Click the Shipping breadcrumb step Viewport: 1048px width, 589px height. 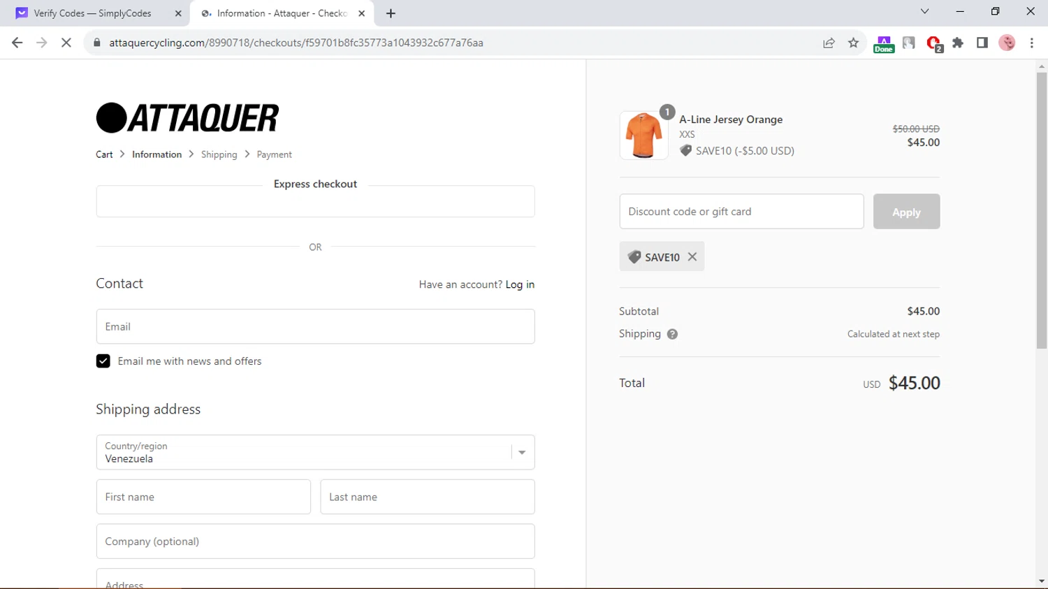pyautogui.click(x=219, y=154)
